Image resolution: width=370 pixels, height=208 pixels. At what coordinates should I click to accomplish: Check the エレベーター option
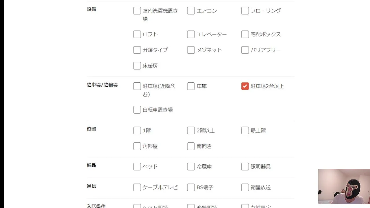pyautogui.click(x=191, y=34)
